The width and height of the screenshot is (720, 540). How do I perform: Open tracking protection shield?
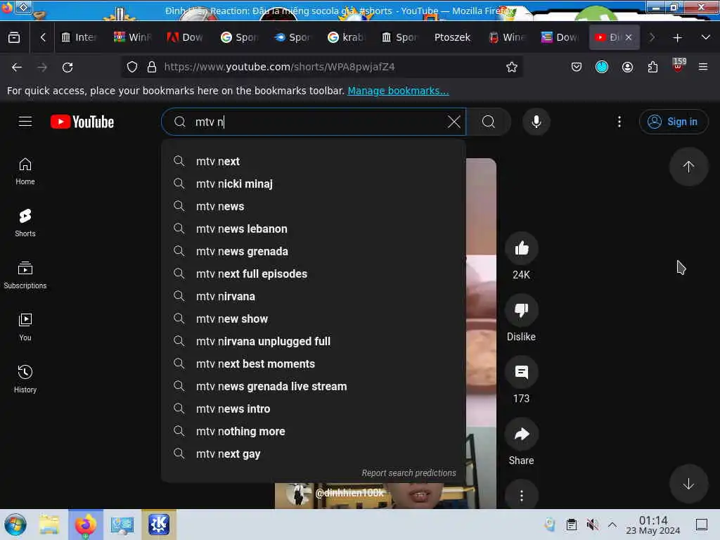coord(132,67)
